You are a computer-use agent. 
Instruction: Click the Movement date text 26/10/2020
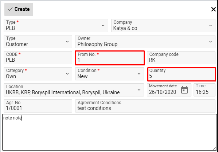point(163,92)
